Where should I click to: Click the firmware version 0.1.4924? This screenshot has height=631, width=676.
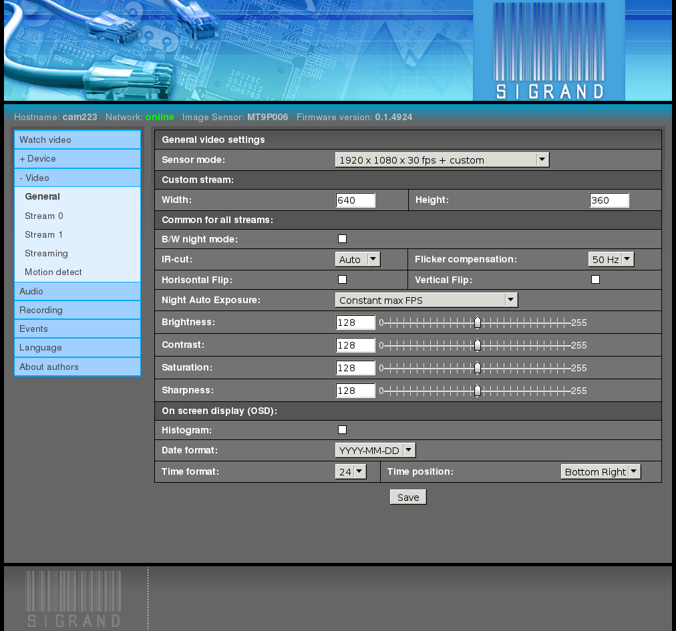(x=393, y=118)
